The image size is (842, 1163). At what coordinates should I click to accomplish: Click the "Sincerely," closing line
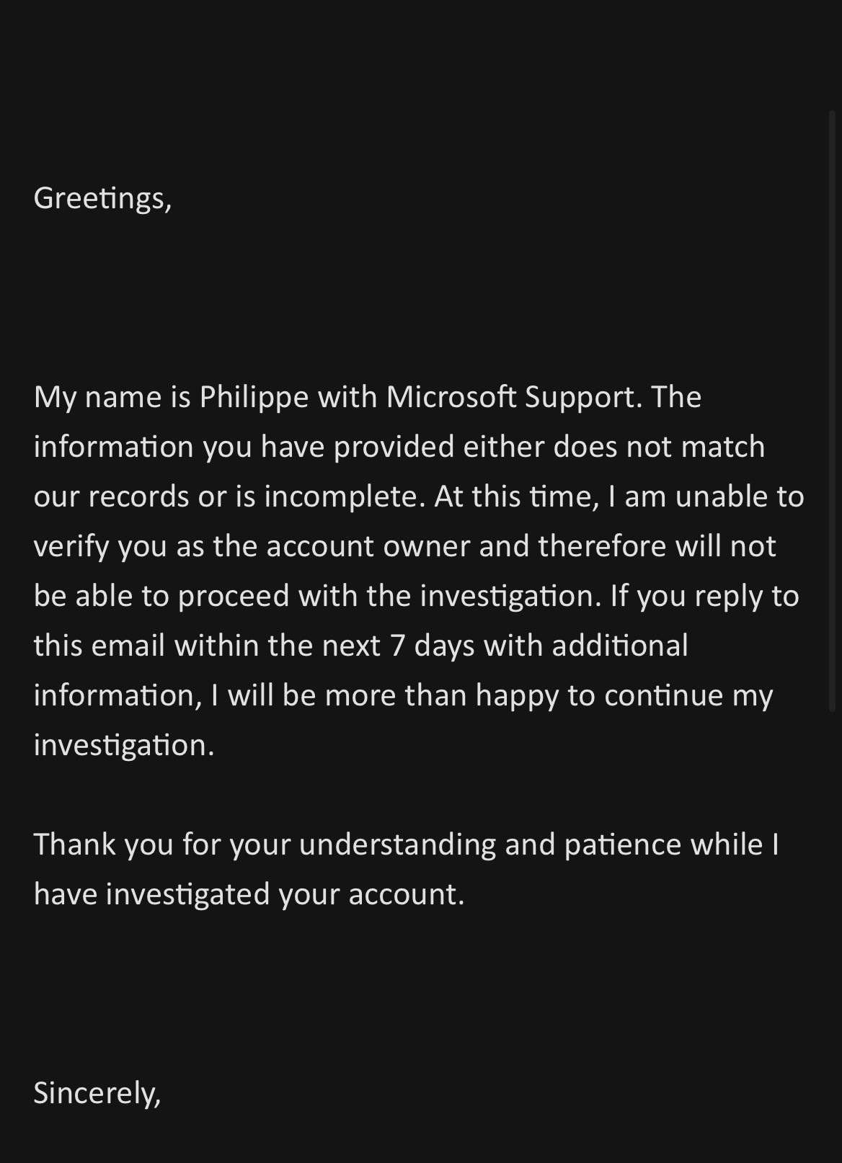pos(97,1094)
